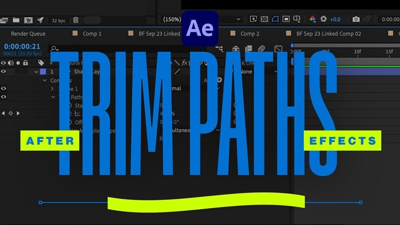The height and width of the screenshot is (225, 400).
Task: Show channel and color management settings
Action: (x=312, y=19)
